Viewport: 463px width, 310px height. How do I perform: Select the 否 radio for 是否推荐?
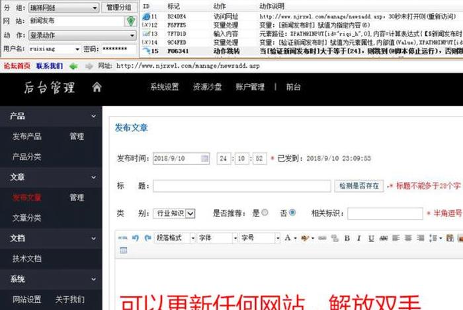pos(292,212)
